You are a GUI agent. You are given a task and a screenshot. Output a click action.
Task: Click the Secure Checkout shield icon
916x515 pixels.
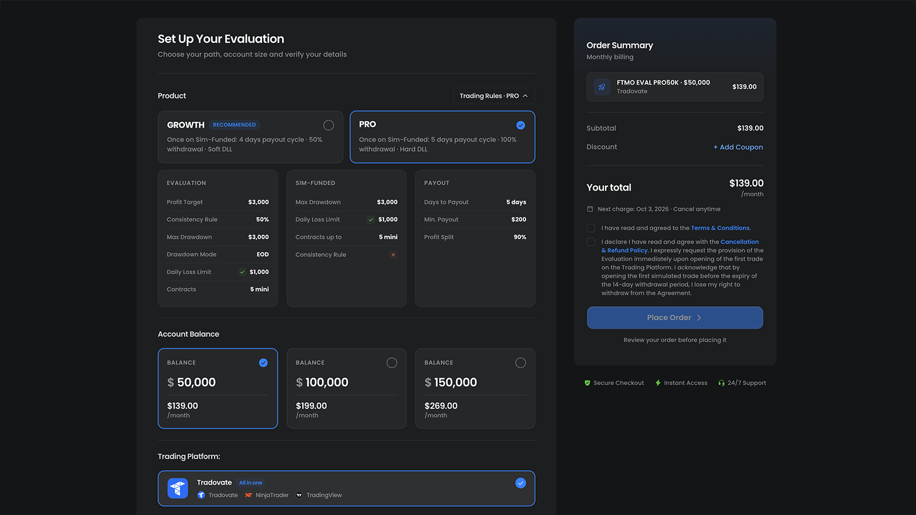pyautogui.click(x=587, y=383)
